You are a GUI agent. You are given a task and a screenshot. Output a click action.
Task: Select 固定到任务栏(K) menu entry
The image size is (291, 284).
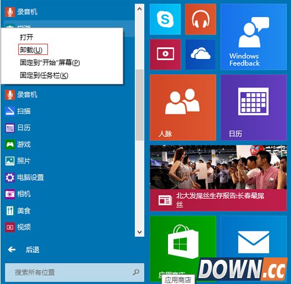[44, 76]
